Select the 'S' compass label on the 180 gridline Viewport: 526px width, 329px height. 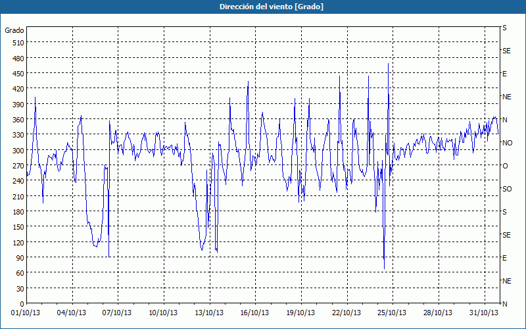pyautogui.click(x=504, y=212)
